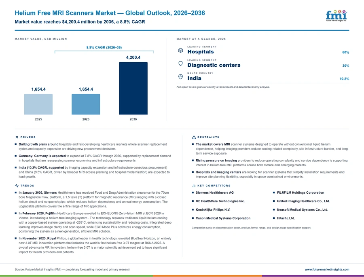Click the report title Helium Free MRI Scanners Market
Screen dimensions: 364x277
(x=110, y=13)
